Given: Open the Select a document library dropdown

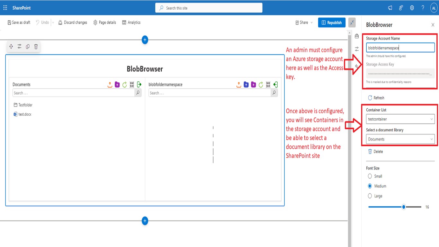Looking at the screenshot, I should coord(400,139).
